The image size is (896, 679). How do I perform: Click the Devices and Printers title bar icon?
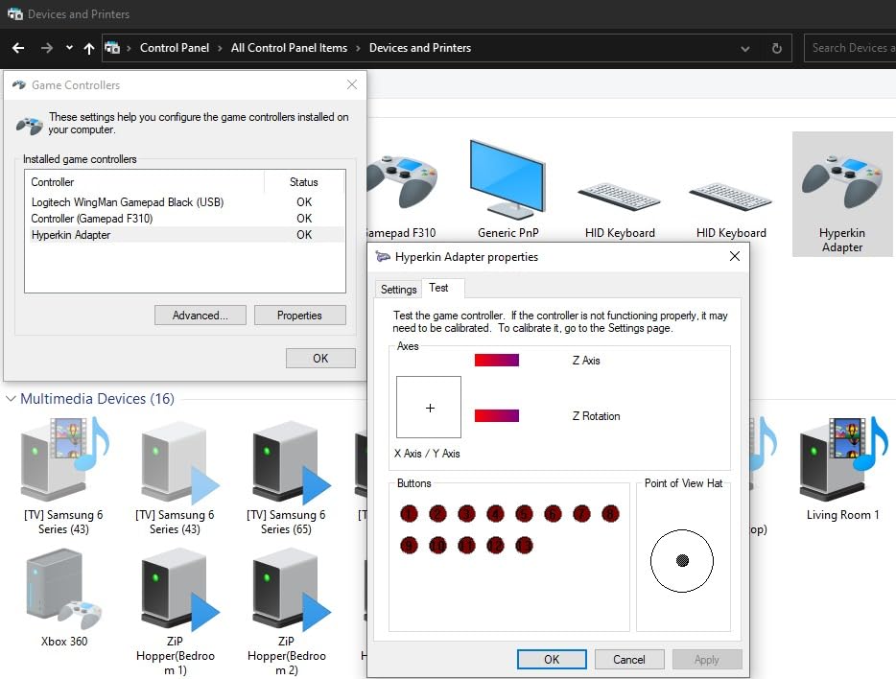pos(15,13)
